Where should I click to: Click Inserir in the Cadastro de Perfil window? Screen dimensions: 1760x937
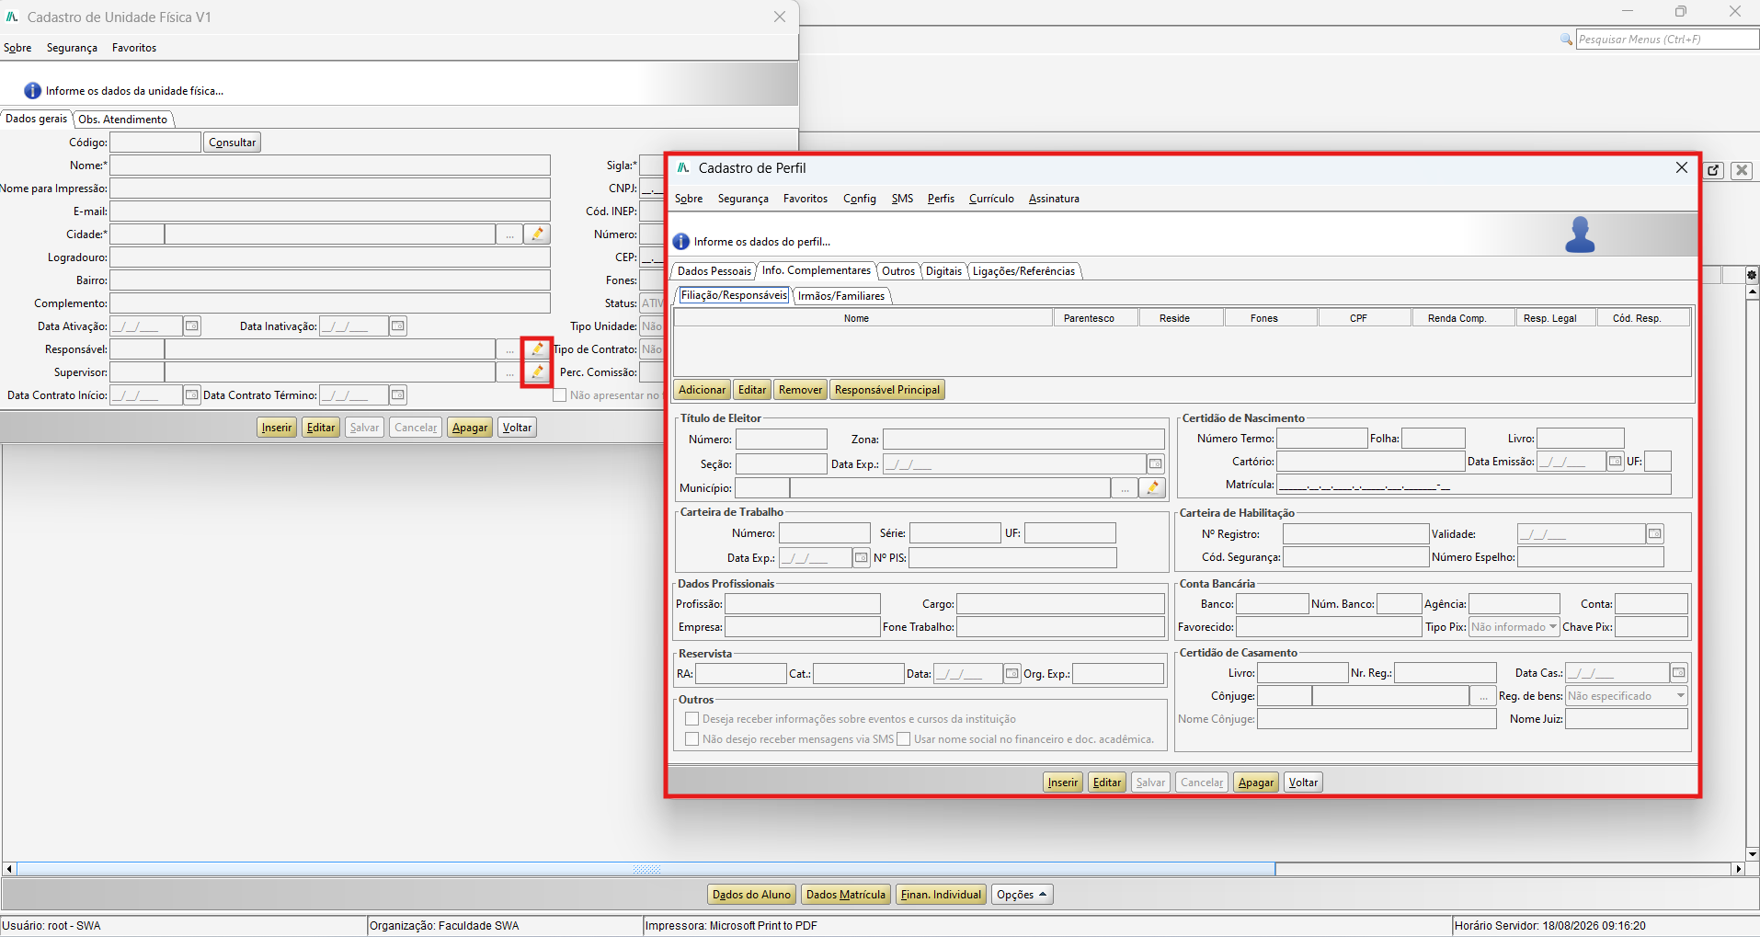click(1062, 783)
